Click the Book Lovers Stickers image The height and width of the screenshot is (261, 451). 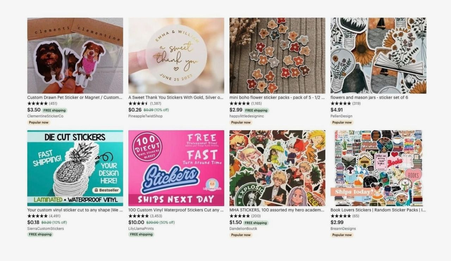pyautogui.click(x=378, y=168)
